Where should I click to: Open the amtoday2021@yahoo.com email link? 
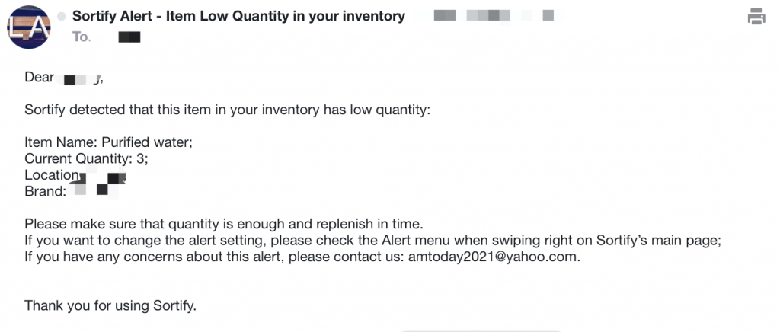[x=493, y=257]
